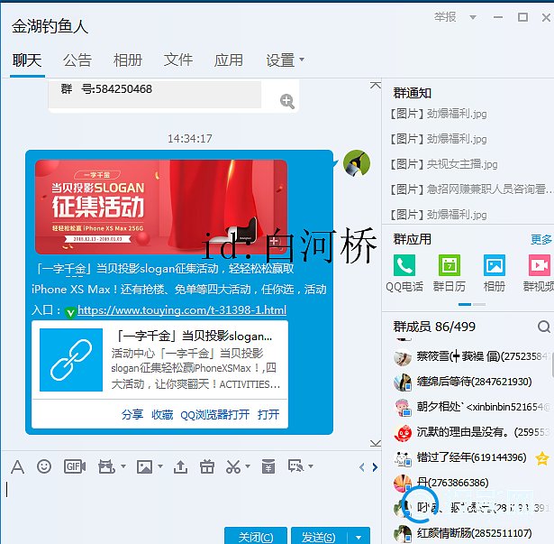Open the emoji picker
This screenshot has width=554, height=544.
coord(44,466)
